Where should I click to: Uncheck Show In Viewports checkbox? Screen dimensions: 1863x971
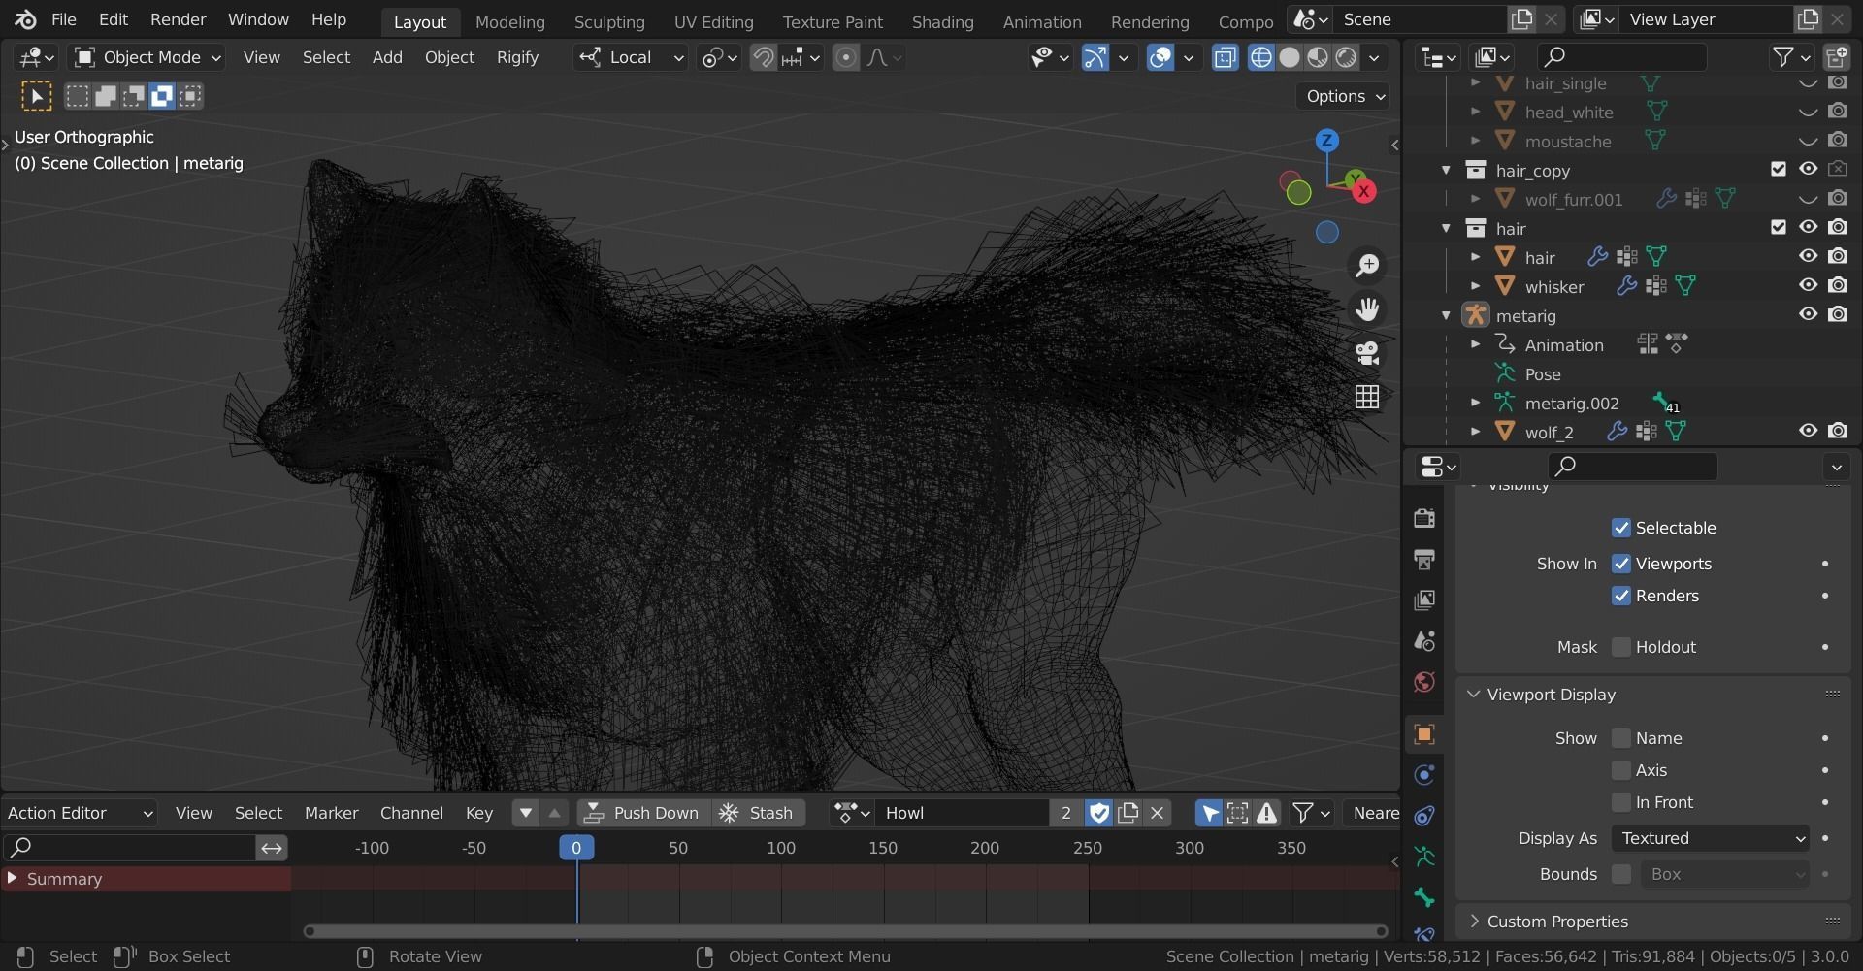(x=1621, y=564)
